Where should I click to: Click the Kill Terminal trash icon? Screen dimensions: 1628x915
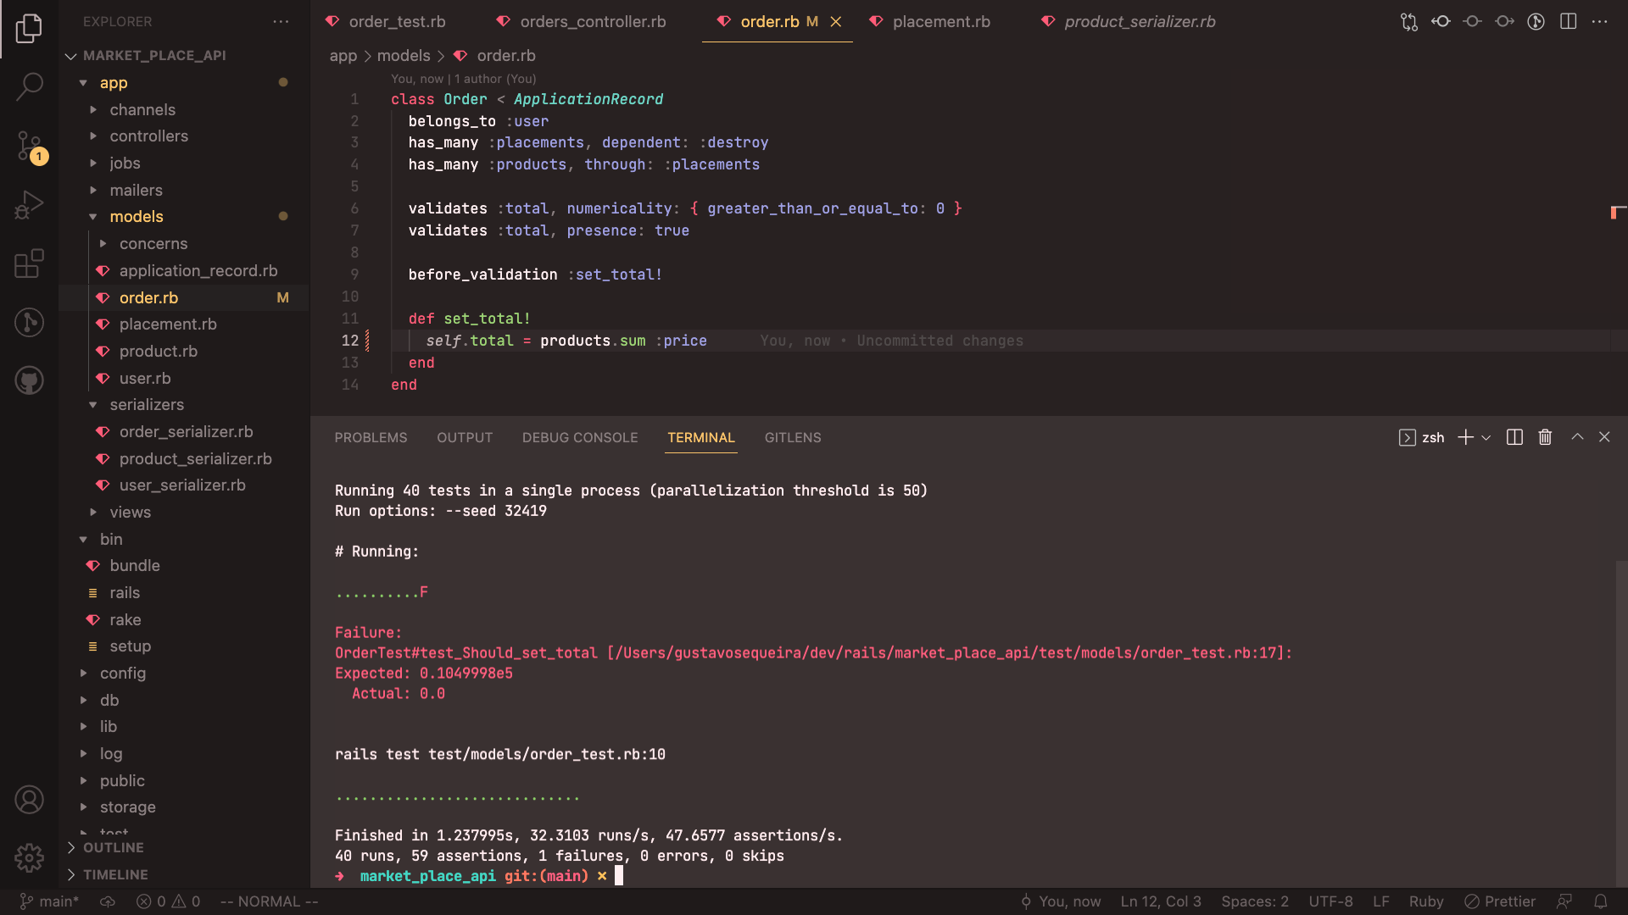click(x=1545, y=437)
